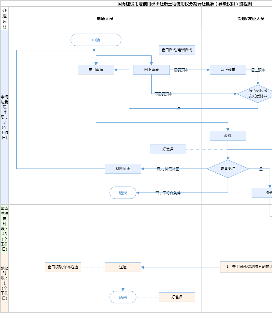Click the 收件 process box
The image size is (272, 313).
coord(228,136)
